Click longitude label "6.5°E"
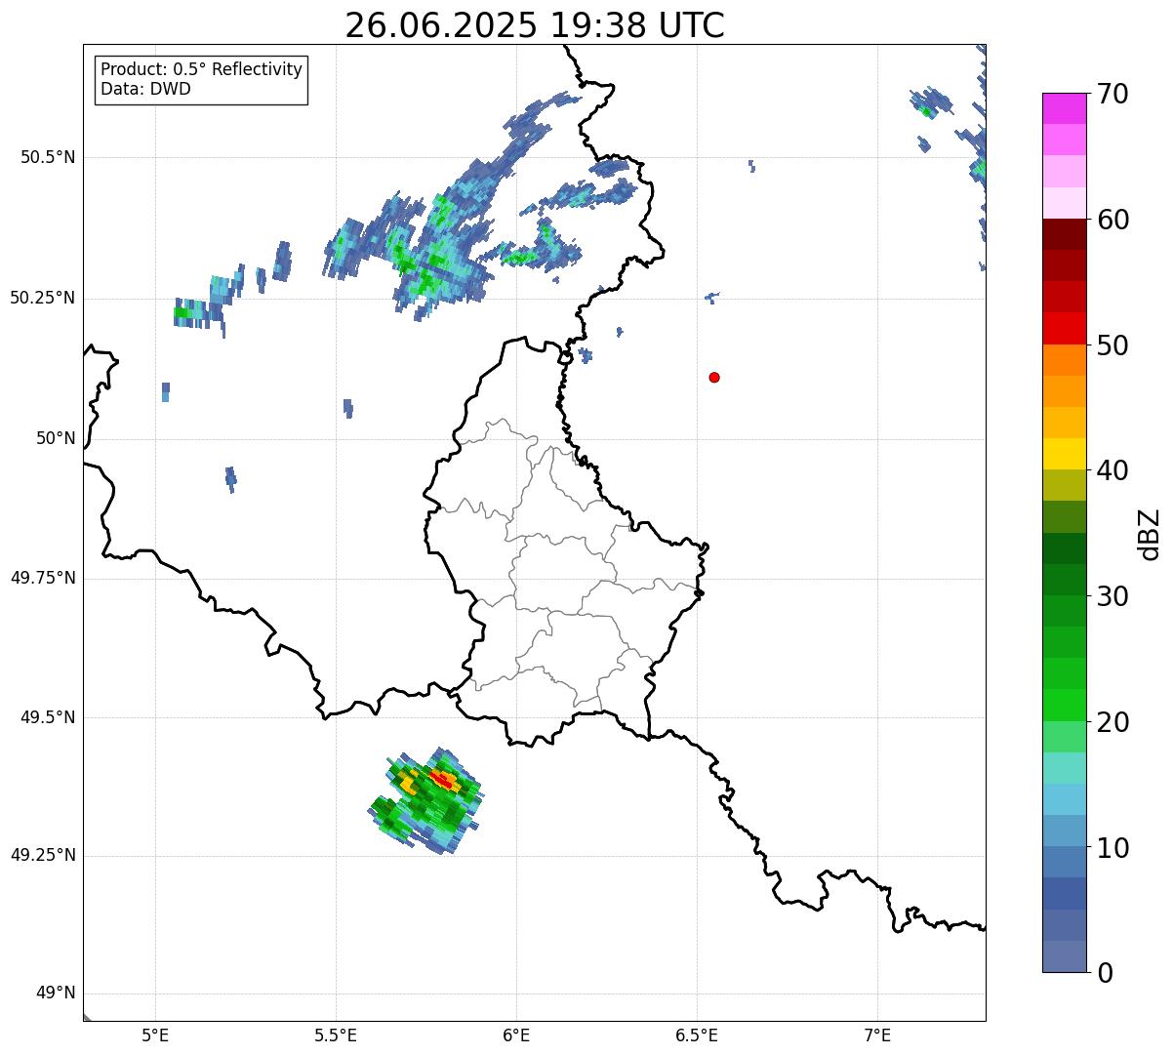The image size is (1173, 1055). point(697,1035)
